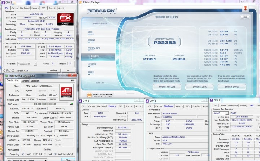Switch to the Sensors tab in GPU-Z
Screen dimensions: 260x161
25,81
